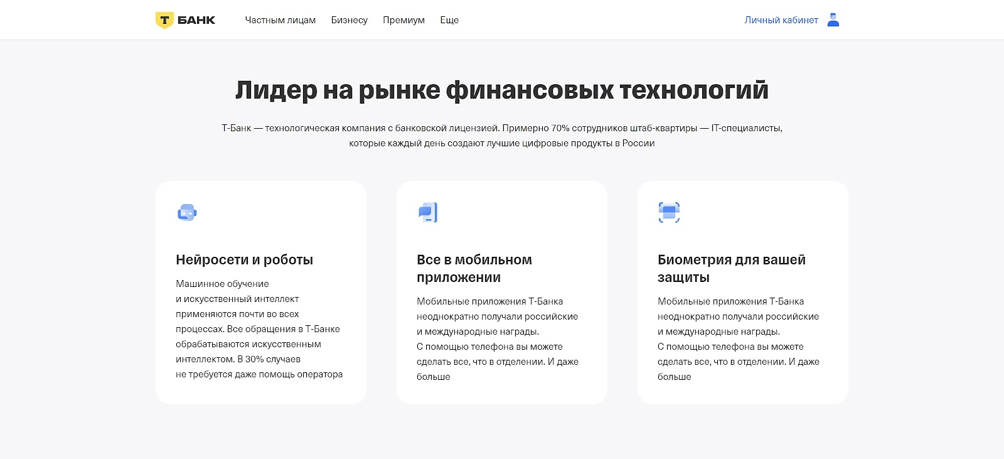Open the Бизнесу menu item
The image size is (1004, 459).
click(350, 20)
